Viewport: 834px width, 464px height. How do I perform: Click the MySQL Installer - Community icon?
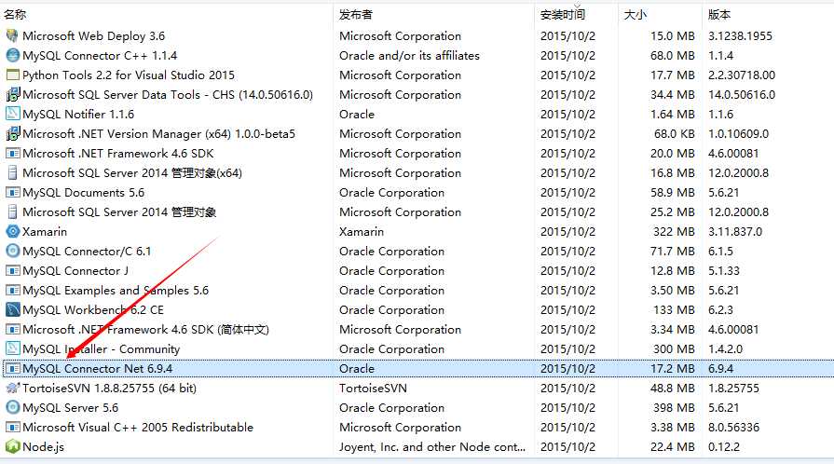tap(12, 349)
